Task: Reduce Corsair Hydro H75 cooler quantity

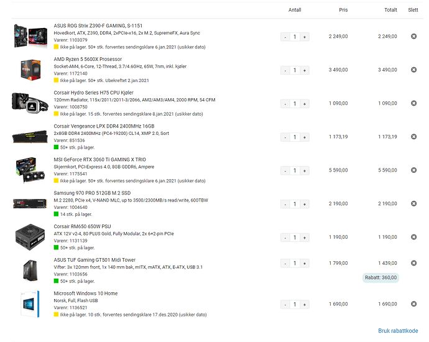Action: [285, 104]
